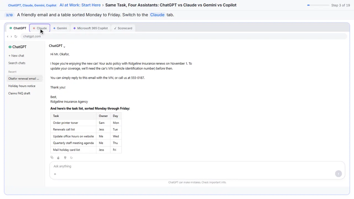Switch to the Gemini tab
Viewport: 354px width, 199px height.
point(60,28)
